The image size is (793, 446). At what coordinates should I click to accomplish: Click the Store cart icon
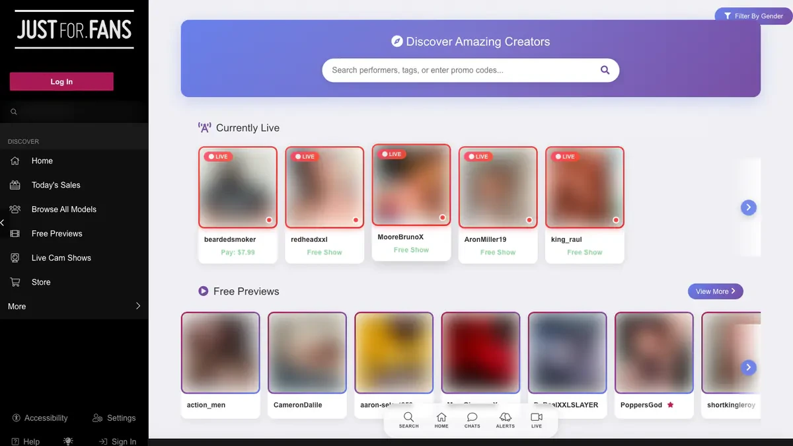(15, 282)
